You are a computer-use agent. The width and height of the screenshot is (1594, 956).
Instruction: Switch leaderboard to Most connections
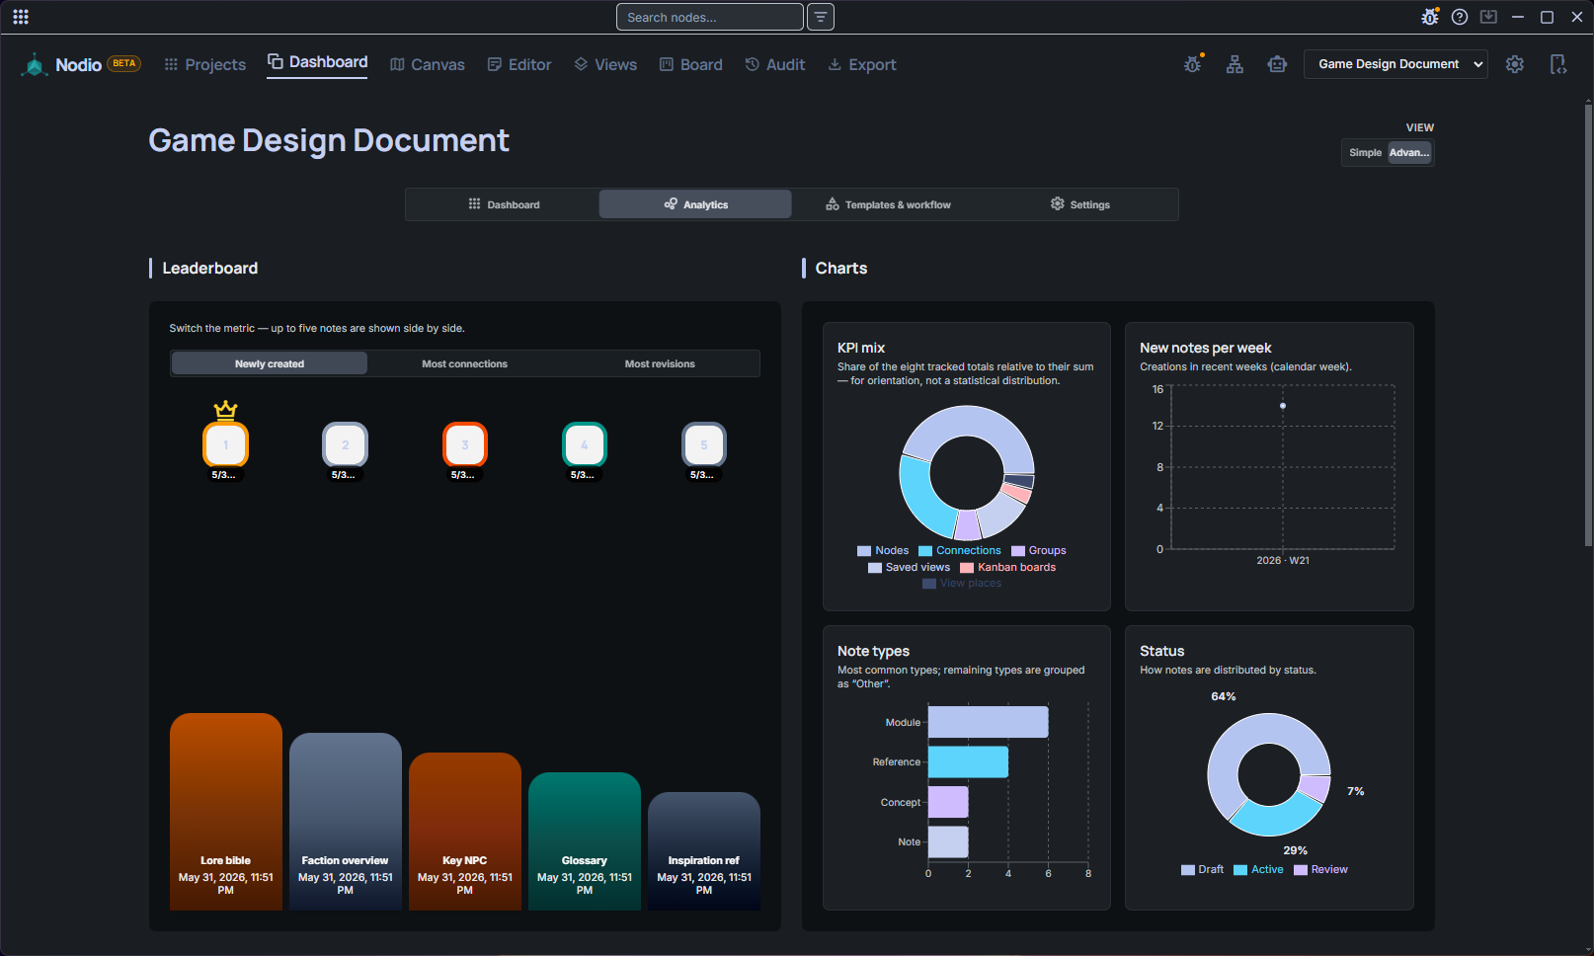pos(465,363)
